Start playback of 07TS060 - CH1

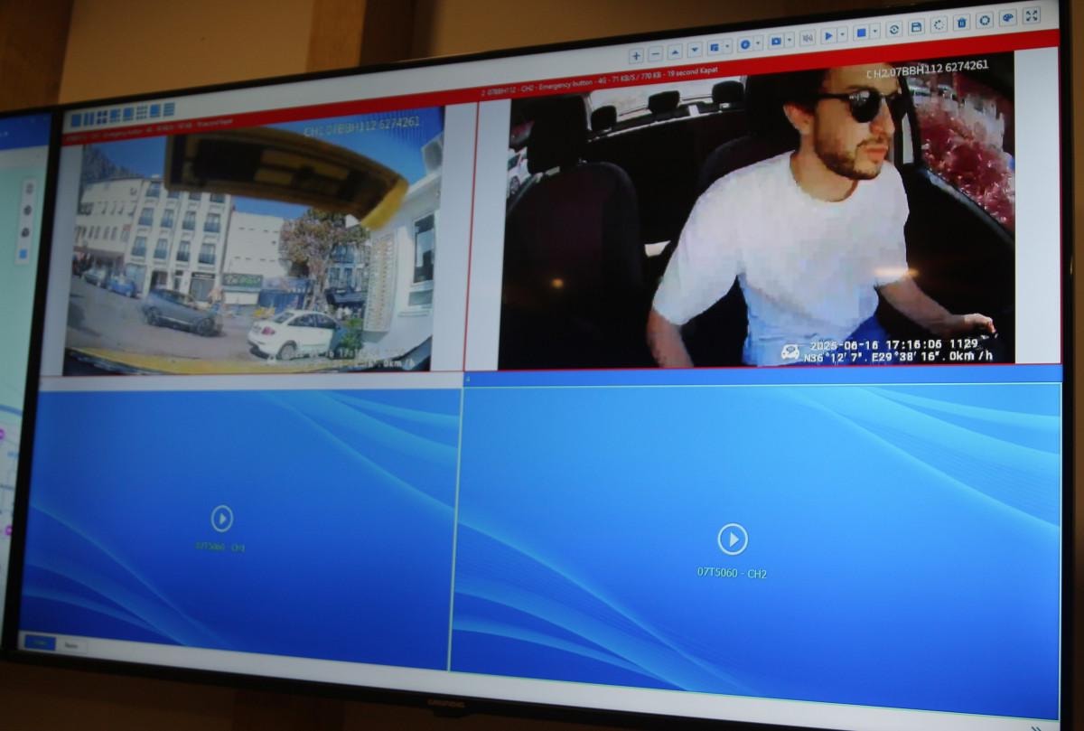(221, 519)
